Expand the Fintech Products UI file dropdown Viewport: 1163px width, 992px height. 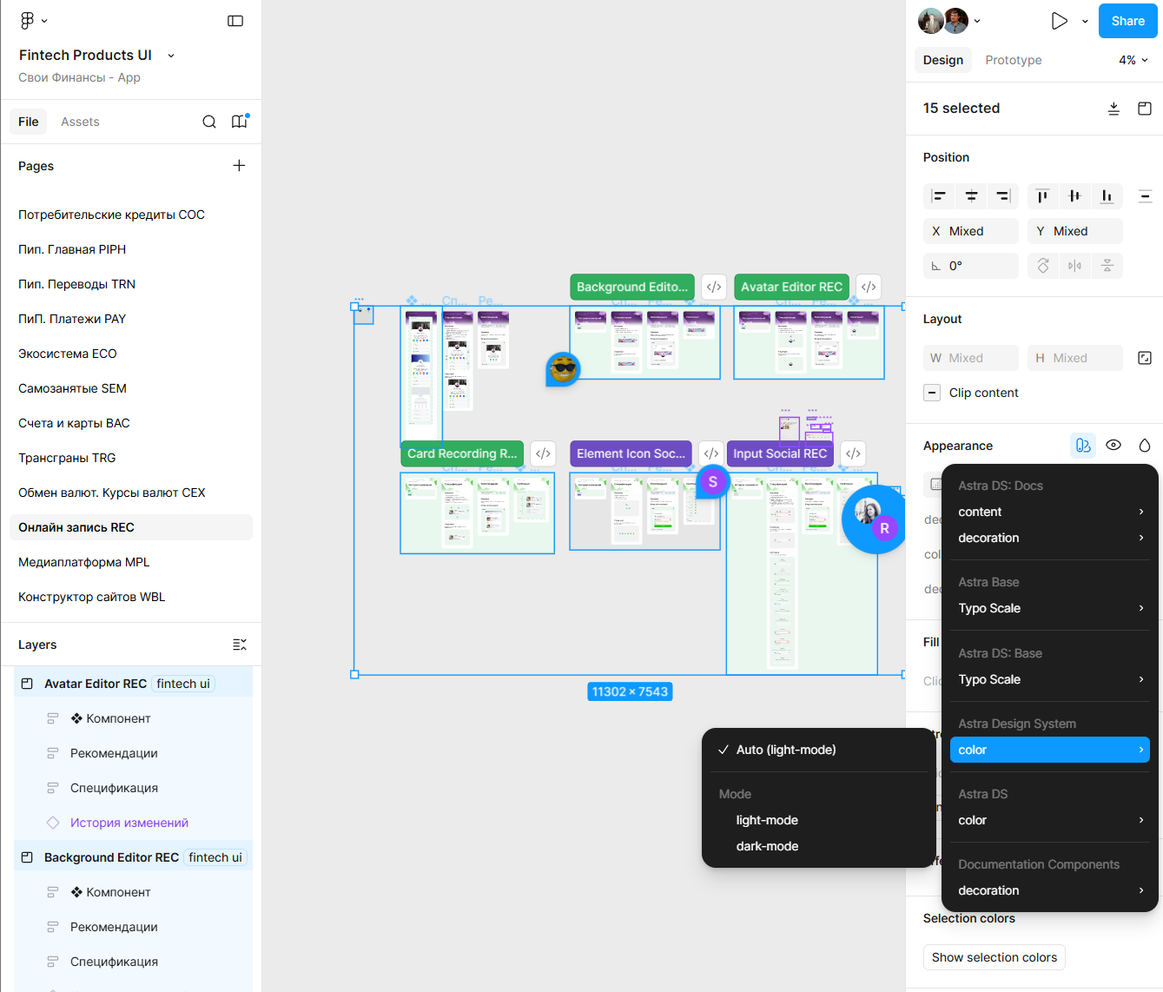[x=171, y=56]
